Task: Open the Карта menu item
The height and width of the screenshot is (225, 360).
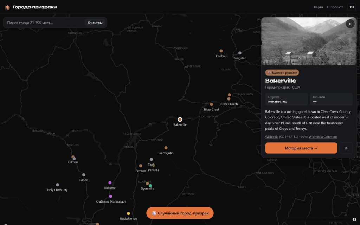Action: [318, 7]
